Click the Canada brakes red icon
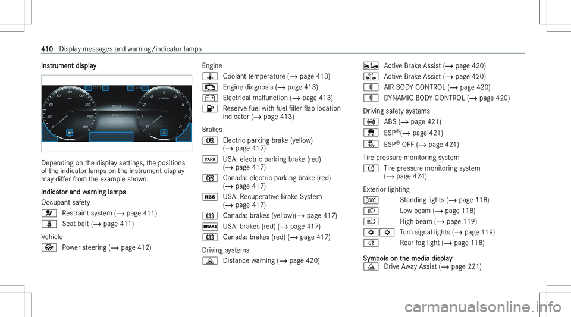The image size is (571, 317). (x=210, y=237)
